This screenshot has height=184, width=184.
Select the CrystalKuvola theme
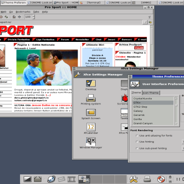click(x=153, y=98)
